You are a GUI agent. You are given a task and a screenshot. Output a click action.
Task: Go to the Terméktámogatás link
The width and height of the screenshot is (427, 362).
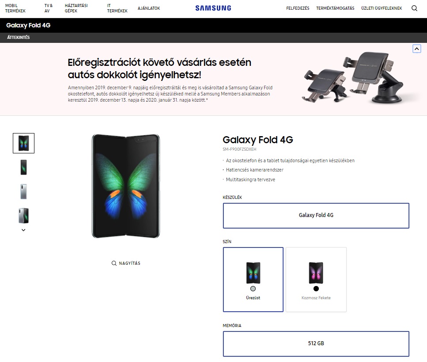pos(335,8)
